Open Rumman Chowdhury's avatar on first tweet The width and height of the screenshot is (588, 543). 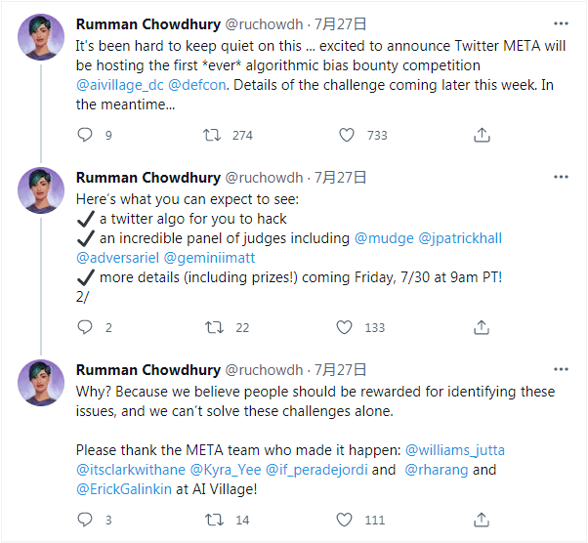tap(42, 38)
